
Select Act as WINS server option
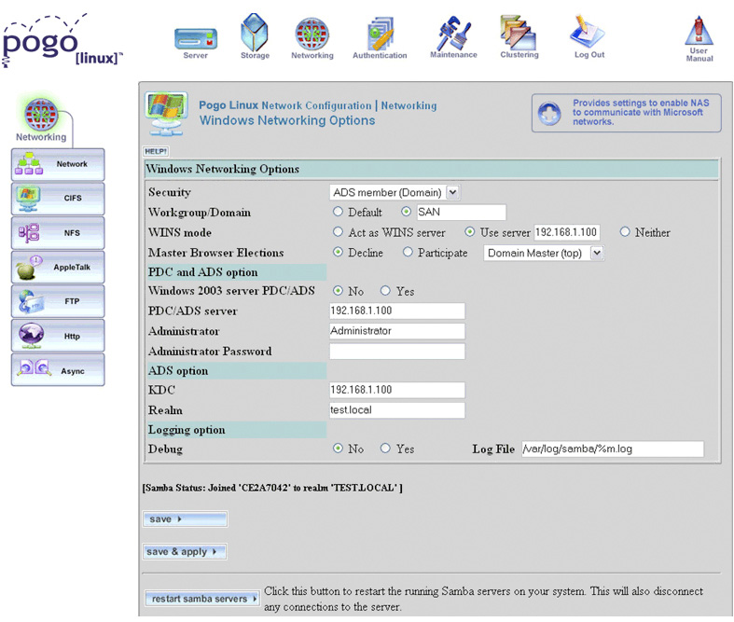tap(338, 231)
